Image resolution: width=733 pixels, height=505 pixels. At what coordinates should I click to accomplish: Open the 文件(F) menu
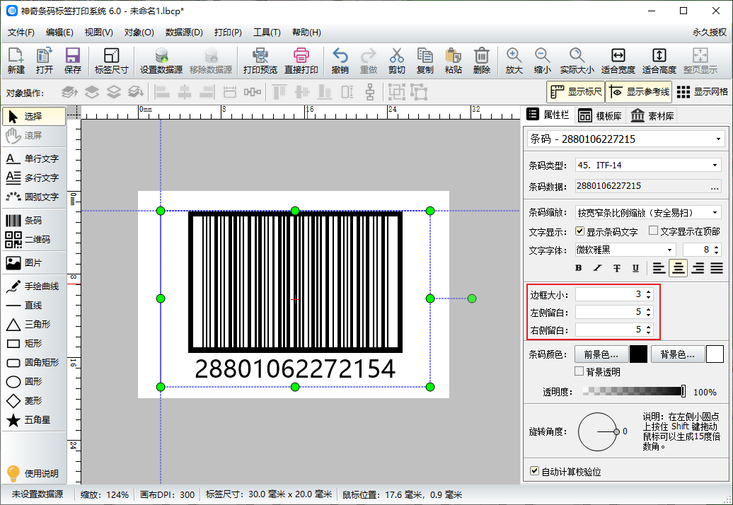point(21,33)
